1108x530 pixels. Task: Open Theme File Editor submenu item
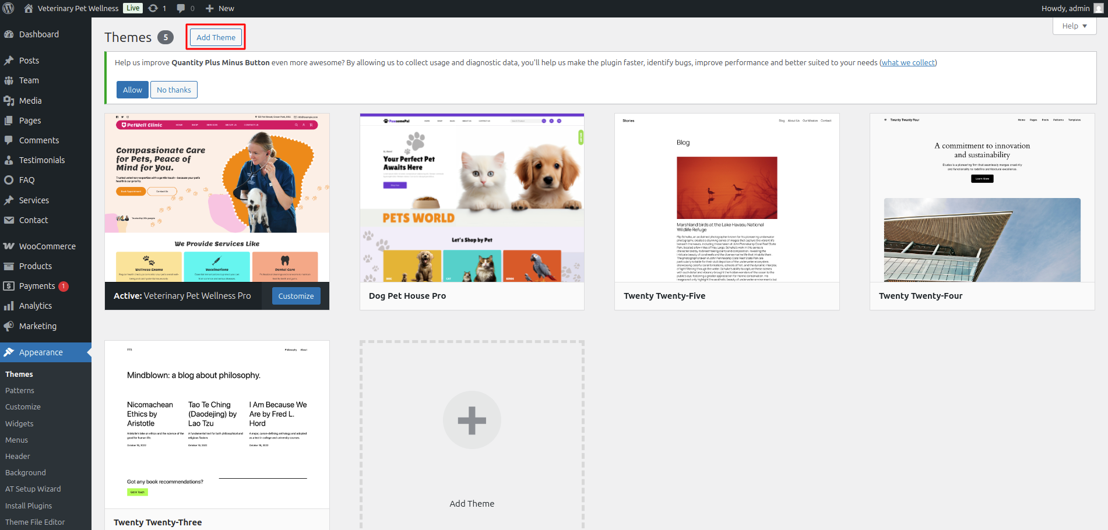click(x=35, y=522)
